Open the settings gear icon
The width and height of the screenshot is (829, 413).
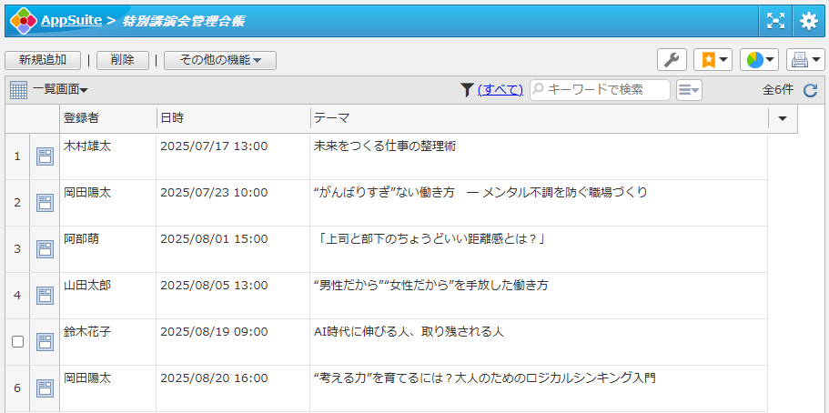[808, 21]
